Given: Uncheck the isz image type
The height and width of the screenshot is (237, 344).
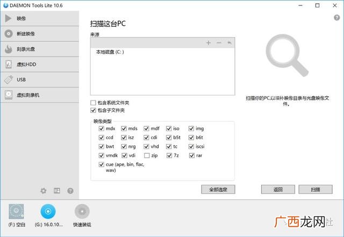Looking at the screenshot, I should pos(124,138).
